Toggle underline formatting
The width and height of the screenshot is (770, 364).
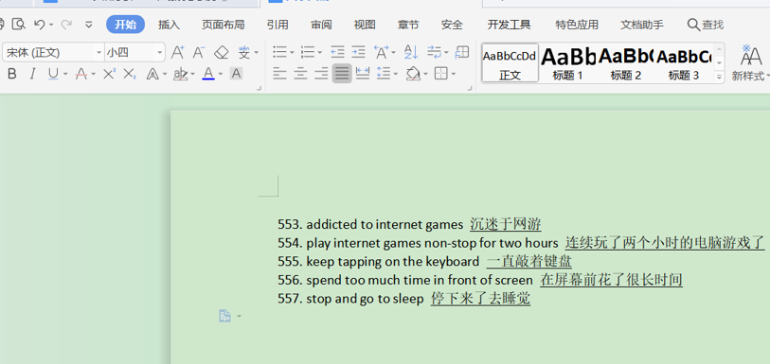pyautogui.click(x=53, y=74)
